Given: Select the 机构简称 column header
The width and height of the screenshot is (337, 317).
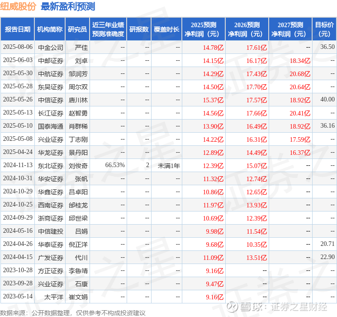Looking at the screenshot, I should (x=50, y=29).
